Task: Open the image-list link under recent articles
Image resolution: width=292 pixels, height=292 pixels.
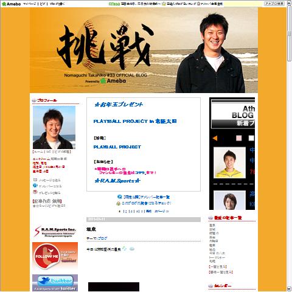Action: coord(221,272)
